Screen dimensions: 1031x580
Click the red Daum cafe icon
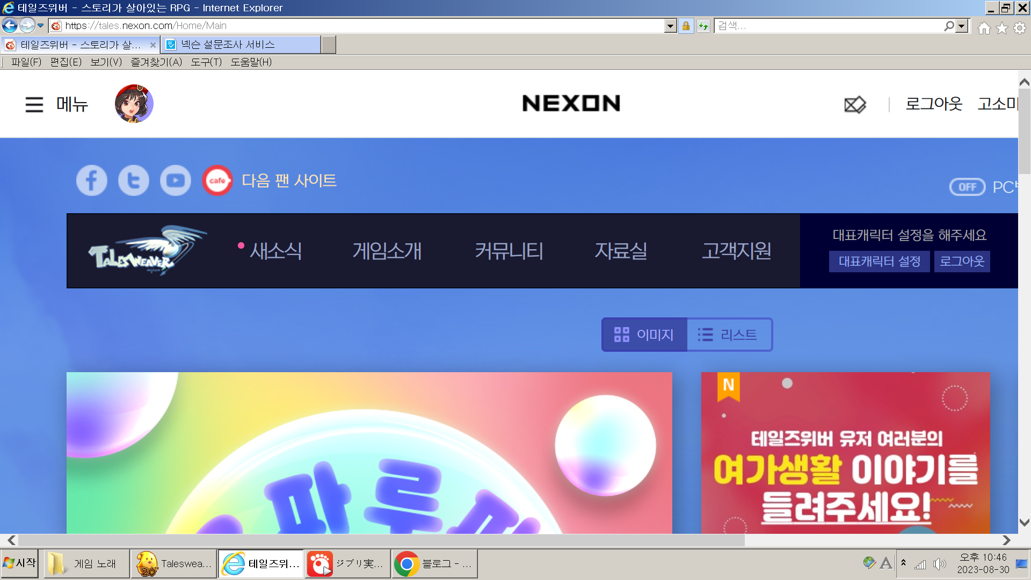click(217, 180)
